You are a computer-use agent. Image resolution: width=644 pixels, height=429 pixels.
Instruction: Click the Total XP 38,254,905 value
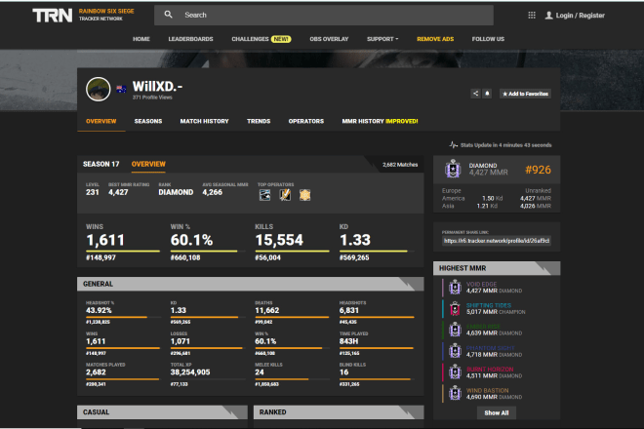[190, 372]
